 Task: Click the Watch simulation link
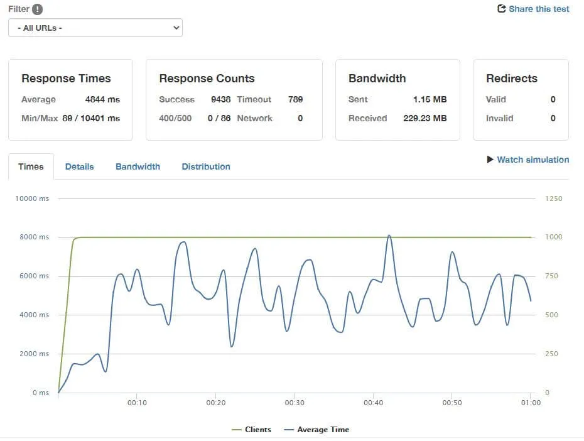[x=533, y=160]
